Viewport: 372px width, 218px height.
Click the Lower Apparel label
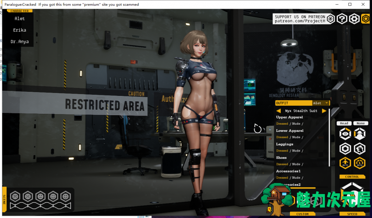[x=290, y=131]
